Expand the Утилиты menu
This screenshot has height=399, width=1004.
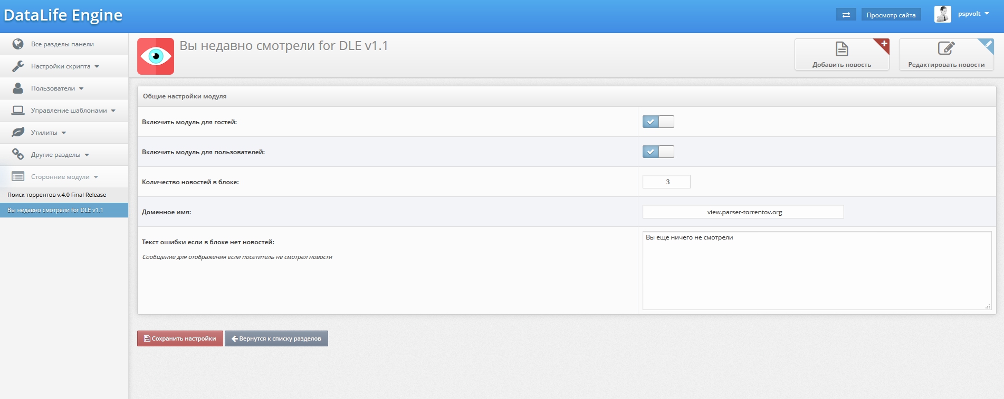[48, 133]
